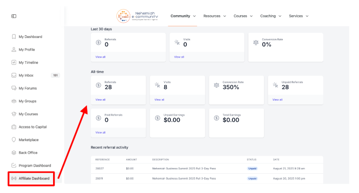The height and width of the screenshot is (193, 359).
Task: View all under All-time Unpaid Referrals
Action: [277, 100]
